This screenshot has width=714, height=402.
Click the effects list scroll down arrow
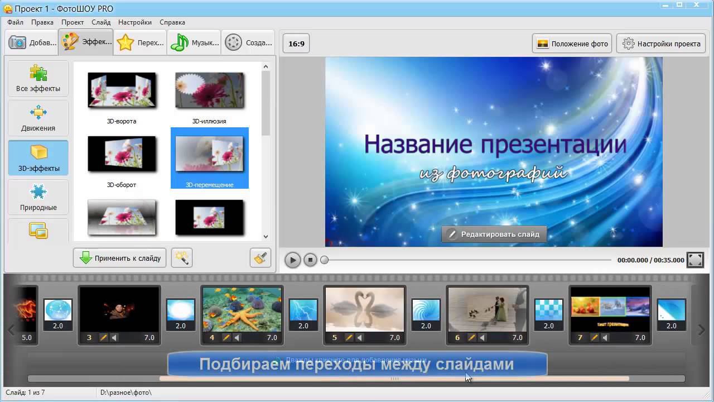tap(266, 237)
